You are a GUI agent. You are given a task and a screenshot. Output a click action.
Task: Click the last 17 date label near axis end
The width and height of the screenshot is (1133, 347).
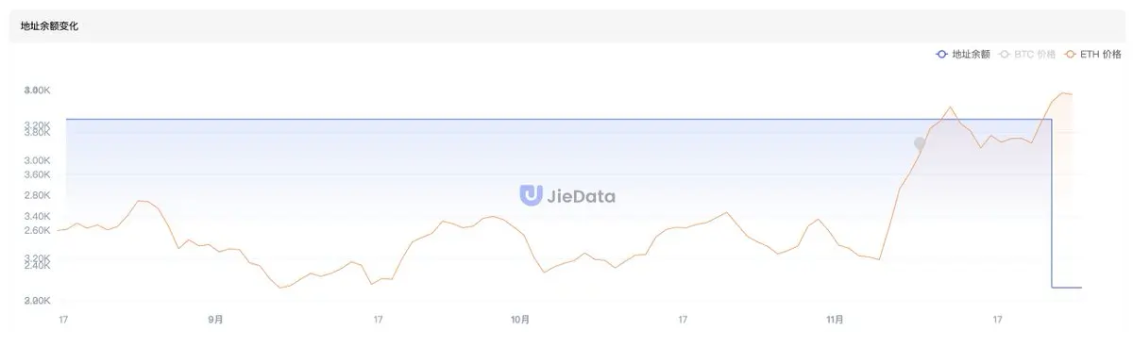coord(997,321)
